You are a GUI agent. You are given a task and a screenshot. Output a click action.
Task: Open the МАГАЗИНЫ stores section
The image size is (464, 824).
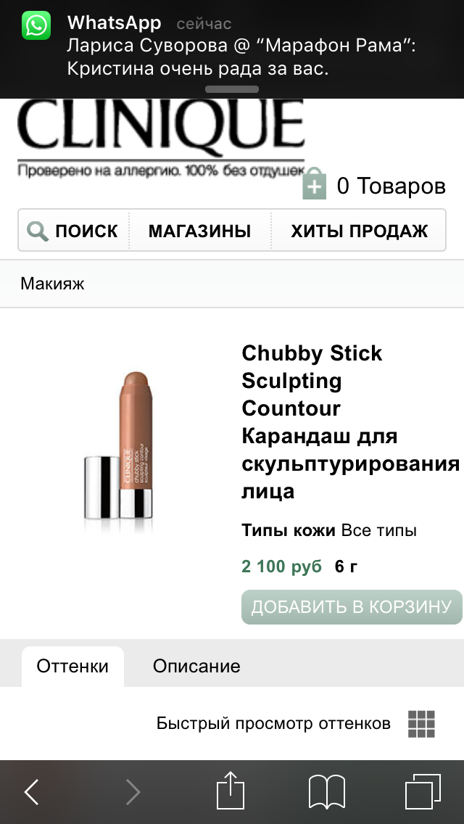[199, 231]
